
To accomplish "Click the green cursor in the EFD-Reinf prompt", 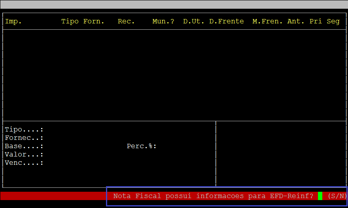I will (x=320, y=196).
